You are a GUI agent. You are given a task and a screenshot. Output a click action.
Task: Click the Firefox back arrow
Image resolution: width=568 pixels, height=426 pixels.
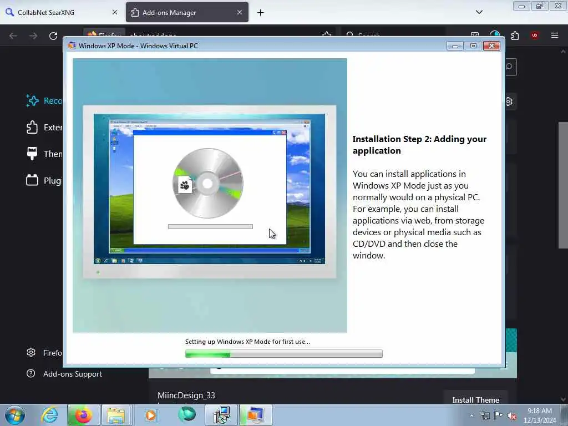tap(13, 36)
